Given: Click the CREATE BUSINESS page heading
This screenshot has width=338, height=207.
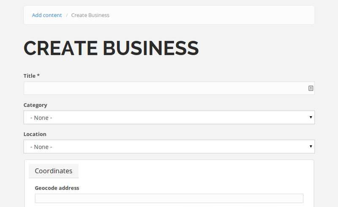Looking at the screenshot, I should [111, 48].
